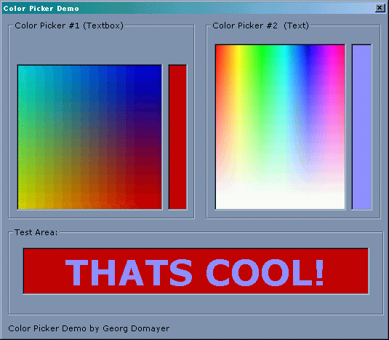Pick red at top-left of Color Picker #2
The width and height of the screenshot is (389, 340).
click(x=220, y=52)
